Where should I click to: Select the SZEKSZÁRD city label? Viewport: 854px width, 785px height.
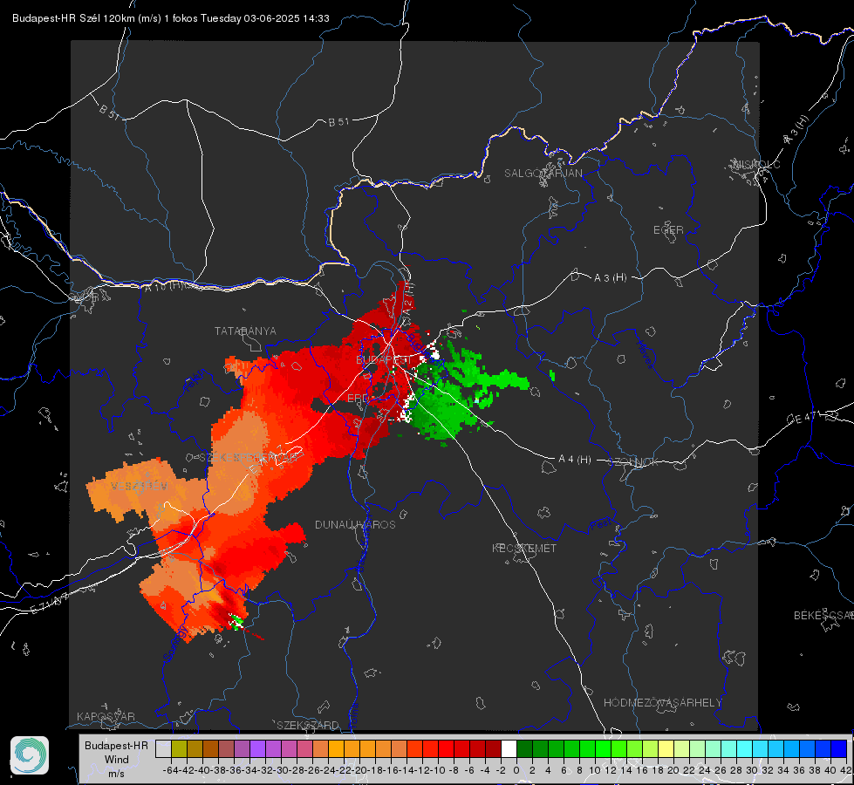308,725
